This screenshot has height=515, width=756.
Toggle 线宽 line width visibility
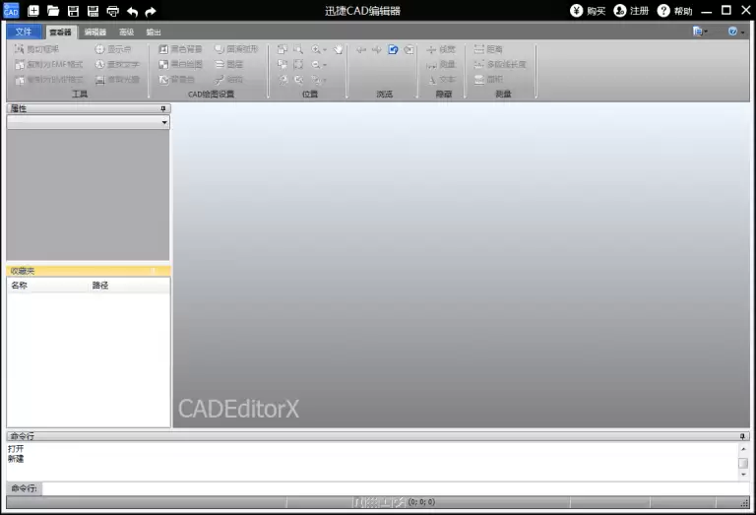[x=441, y=49]
